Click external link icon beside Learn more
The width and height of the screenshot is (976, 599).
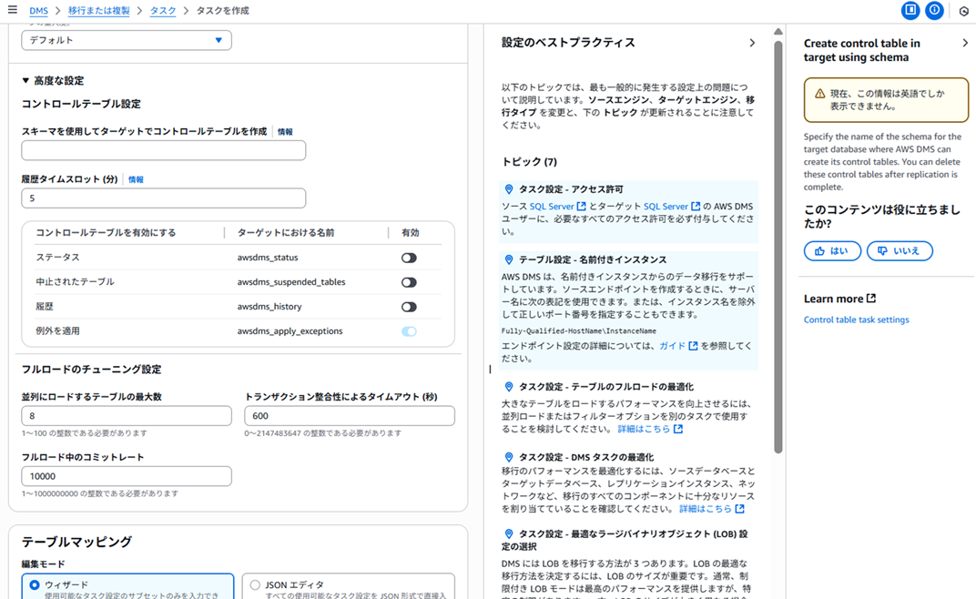[871, 299]
